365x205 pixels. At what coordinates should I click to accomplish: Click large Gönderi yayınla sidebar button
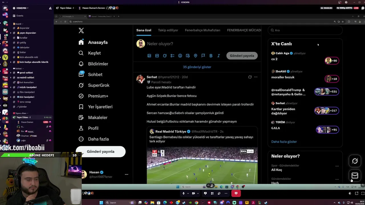pyautogui.click(x=100, y=151)
